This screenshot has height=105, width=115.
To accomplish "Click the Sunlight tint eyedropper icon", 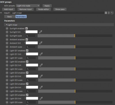I will click(x=41, y=32).
